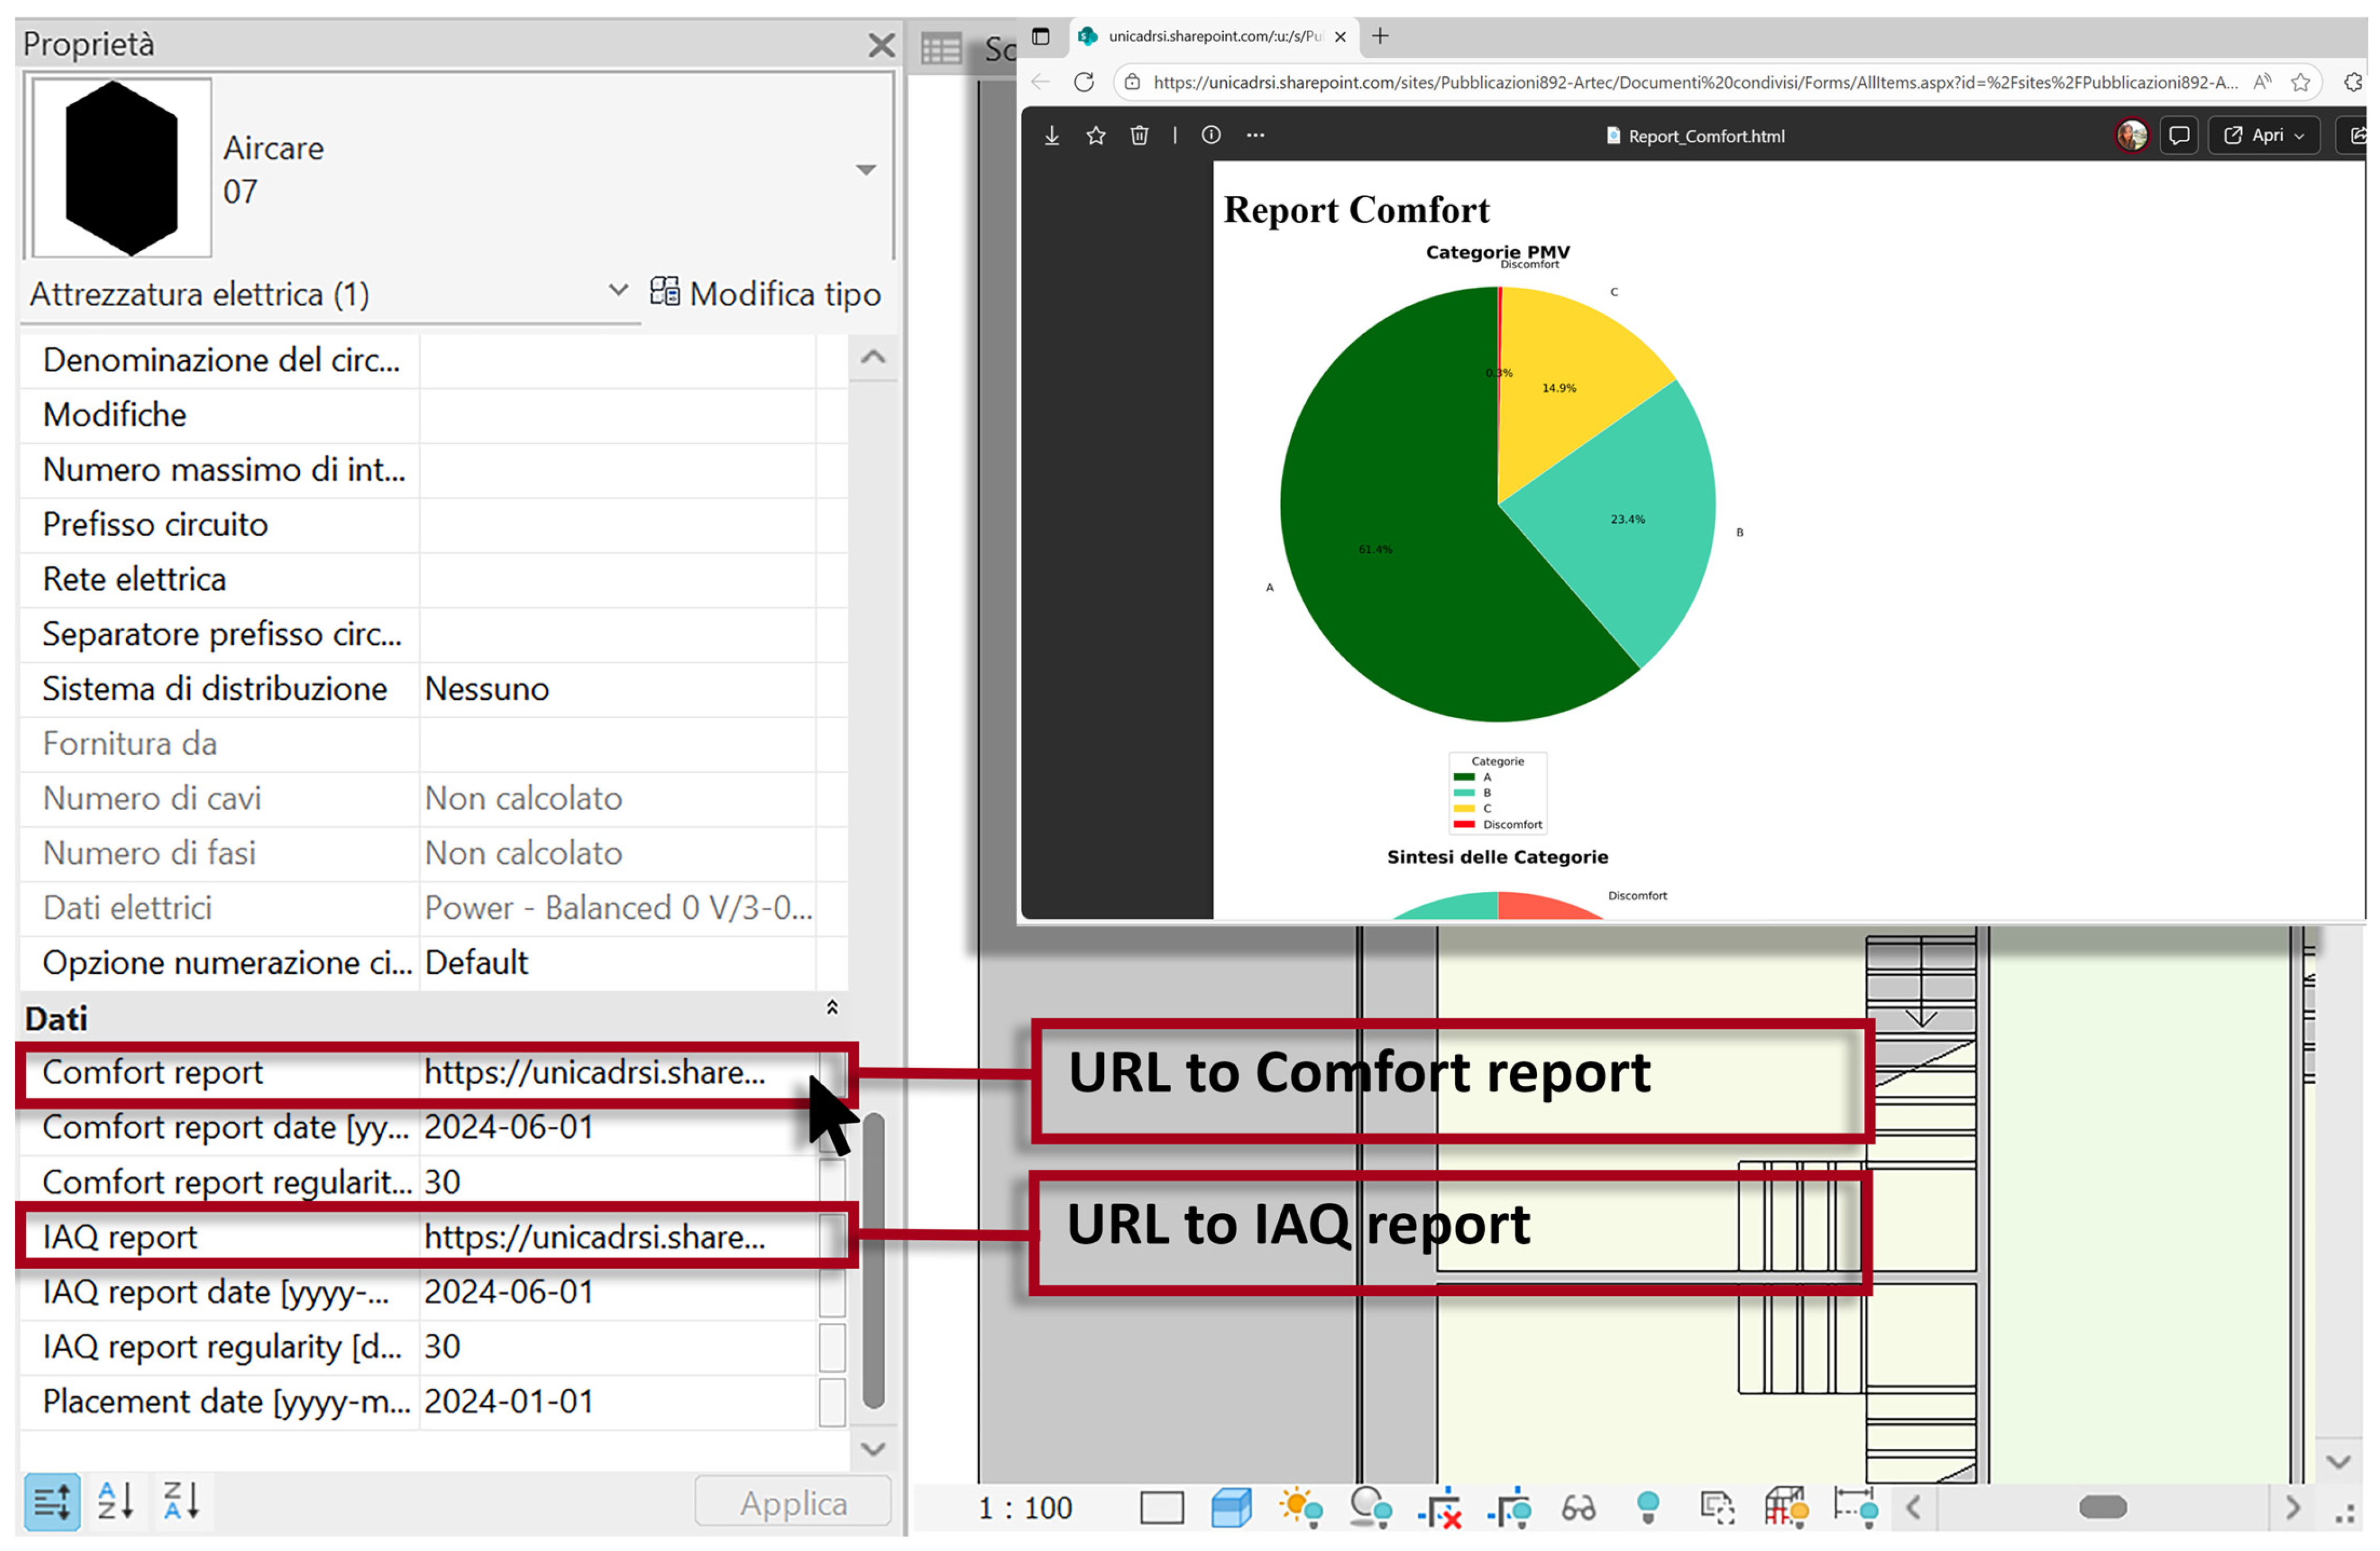2380x1551 pixels.
Task: Open Temporary View Properties icon
Action: point(1717,1507)
